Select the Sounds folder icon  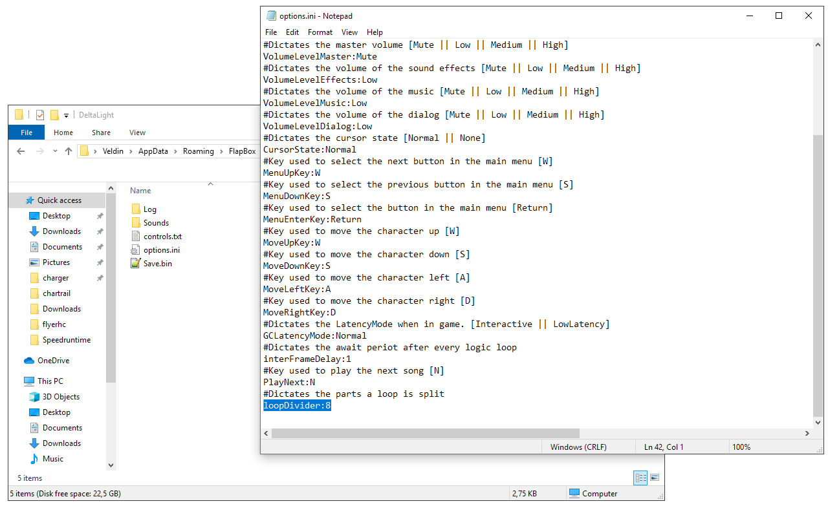click(x=135, y=222)
